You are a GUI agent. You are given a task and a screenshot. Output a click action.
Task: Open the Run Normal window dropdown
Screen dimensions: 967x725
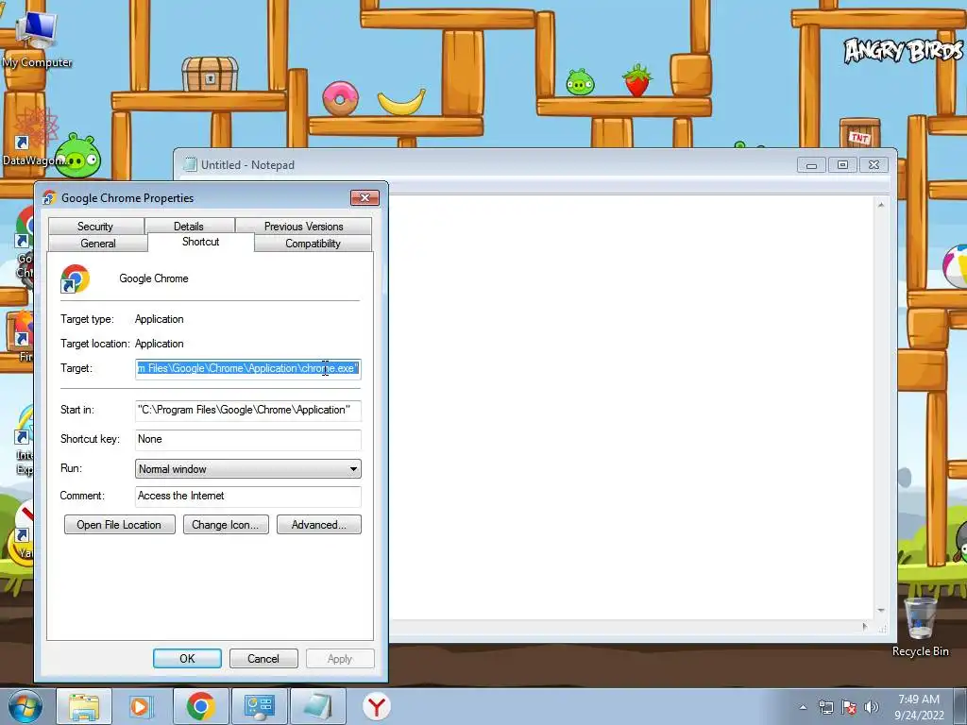(x=248, y=468)
